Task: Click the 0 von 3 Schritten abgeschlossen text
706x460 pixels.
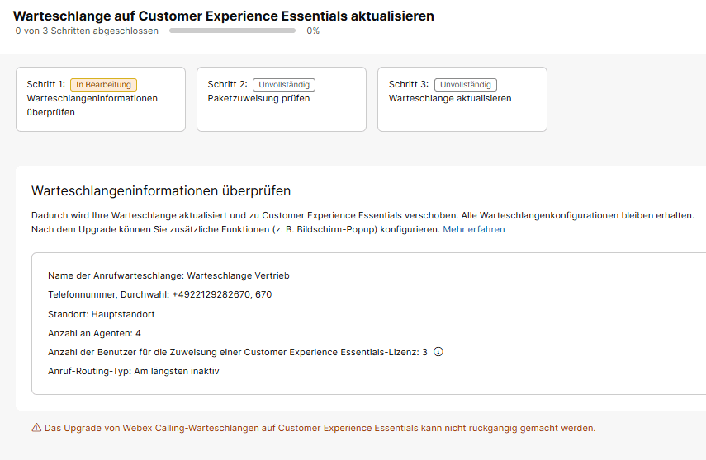Action: (x=87, y=31)
